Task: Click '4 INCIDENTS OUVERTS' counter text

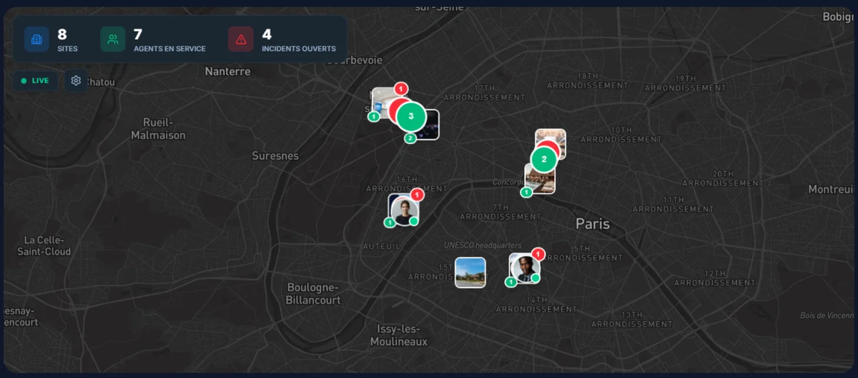Action: [299, 40]
